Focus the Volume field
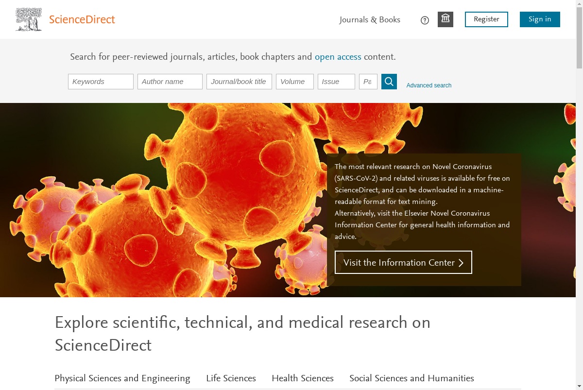The height and width of the screenshot is (390, 583). pos(295,82)
